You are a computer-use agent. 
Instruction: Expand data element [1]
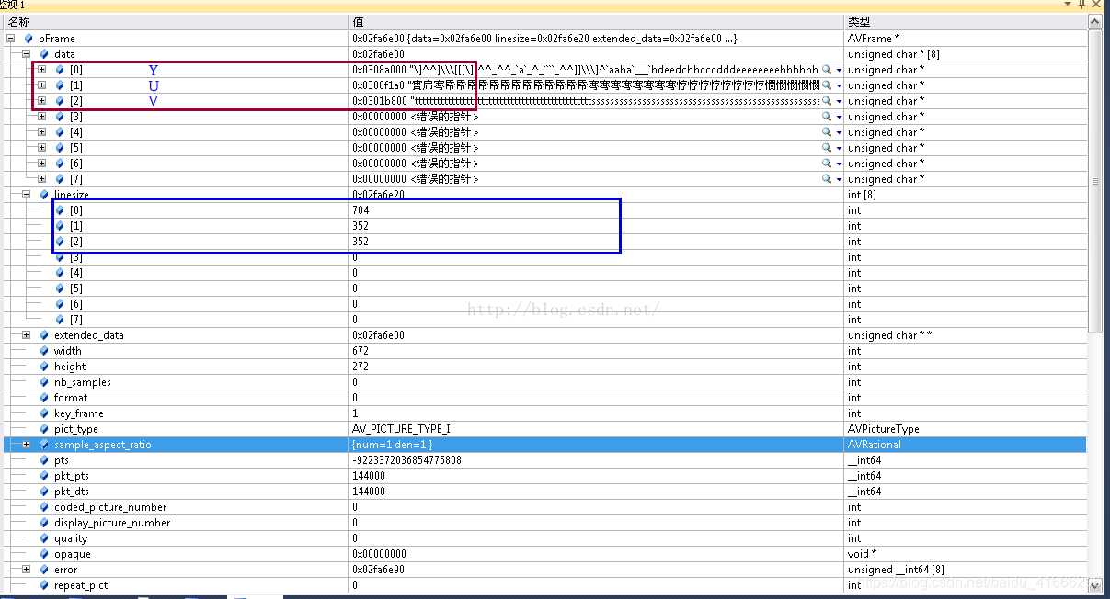(41, 85)
